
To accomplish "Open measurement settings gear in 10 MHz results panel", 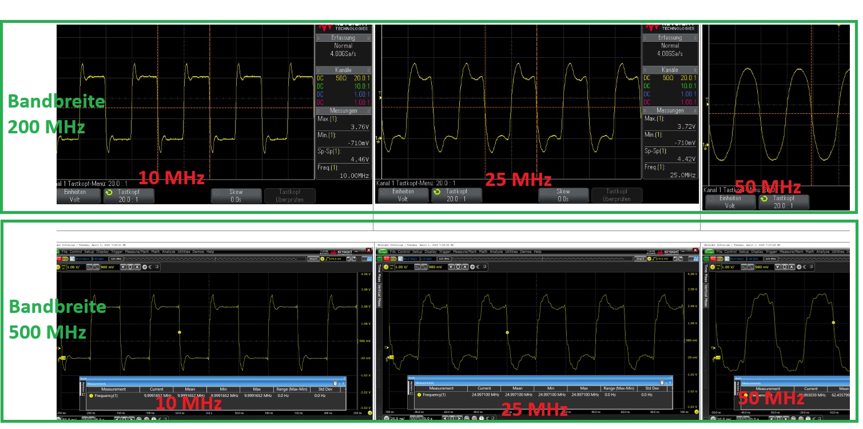I will click(x=335, y=383).
